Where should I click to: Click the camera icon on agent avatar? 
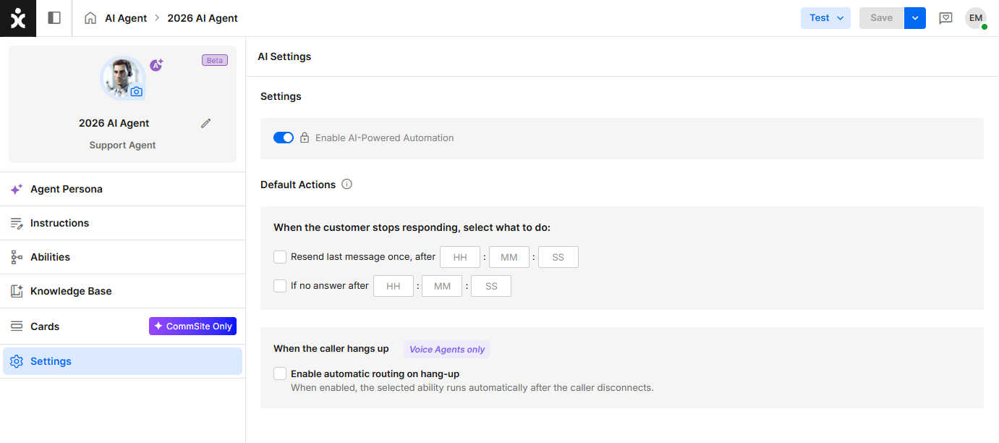(x=136, y=92)
